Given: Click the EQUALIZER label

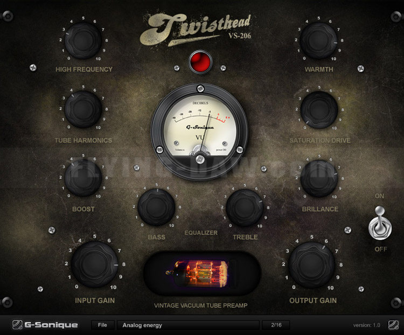Looking at the screenshot, I should [201, 233].
